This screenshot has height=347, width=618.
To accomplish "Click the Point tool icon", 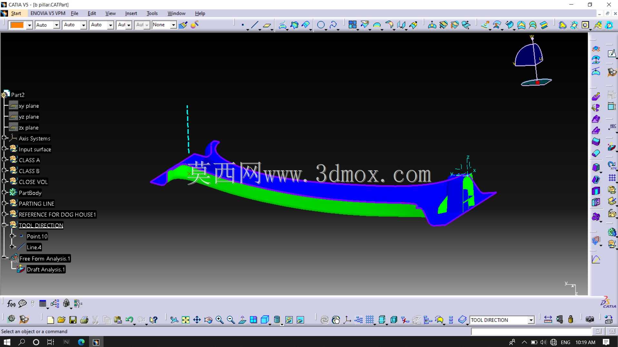I will click(243, 25).
